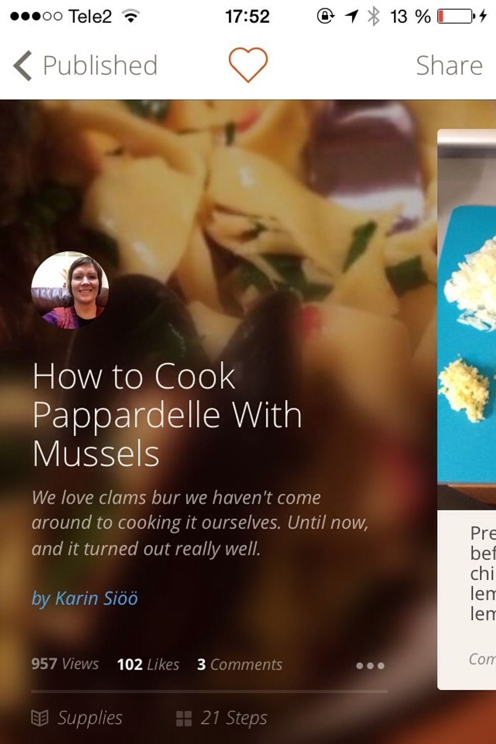Image resolution: width=496 pixels, height=744 pixels.
Task: Open the next step card with chopped garlic
Action: [467, 409]
